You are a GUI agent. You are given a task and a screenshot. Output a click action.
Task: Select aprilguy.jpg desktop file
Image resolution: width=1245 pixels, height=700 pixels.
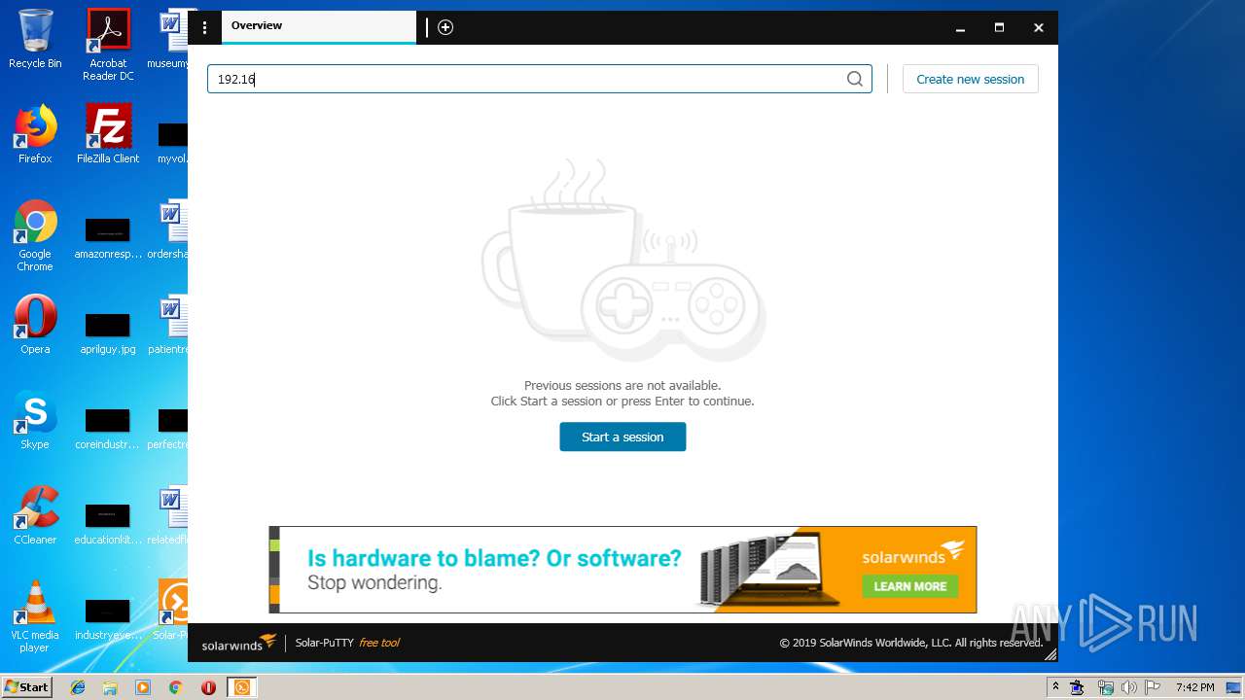108,332
